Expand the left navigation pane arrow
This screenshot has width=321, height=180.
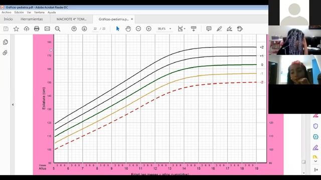(13, 104)
